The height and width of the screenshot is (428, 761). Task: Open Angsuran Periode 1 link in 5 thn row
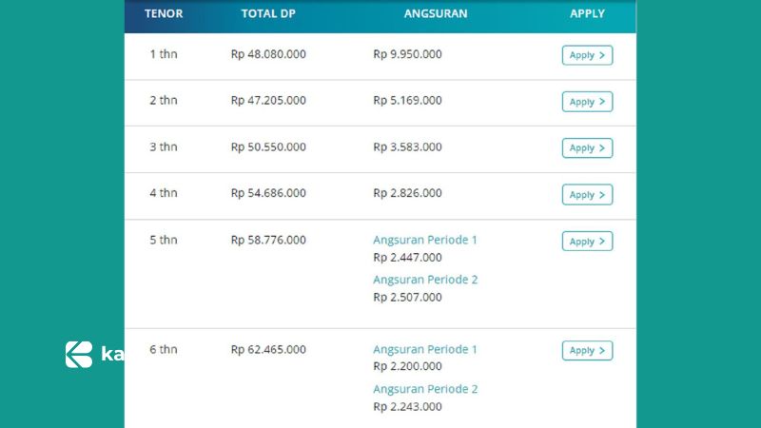tap(425, 240)
